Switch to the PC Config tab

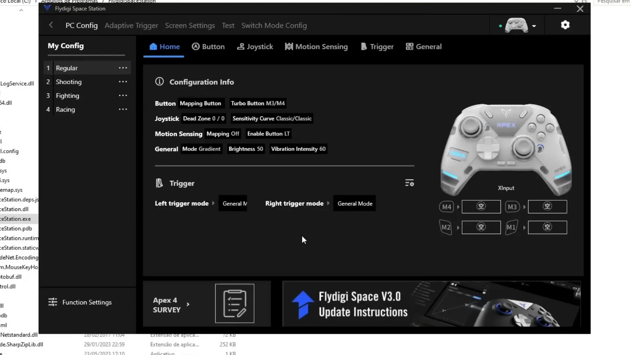(x=82, y=26)
